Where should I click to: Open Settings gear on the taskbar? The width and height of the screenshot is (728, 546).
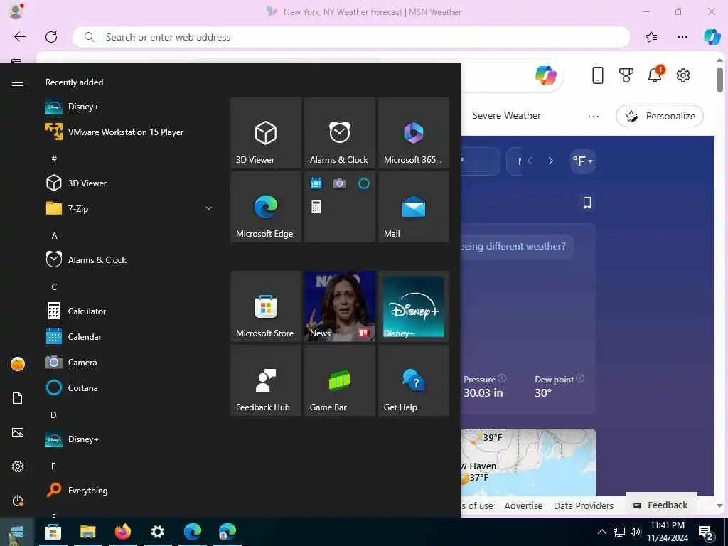tap(157, 532)
